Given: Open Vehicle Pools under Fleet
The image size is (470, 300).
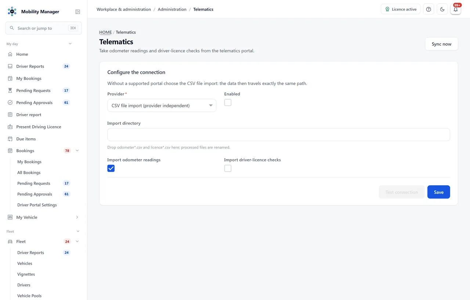Looking at the screenshot, I should click(x=29, y=296).
